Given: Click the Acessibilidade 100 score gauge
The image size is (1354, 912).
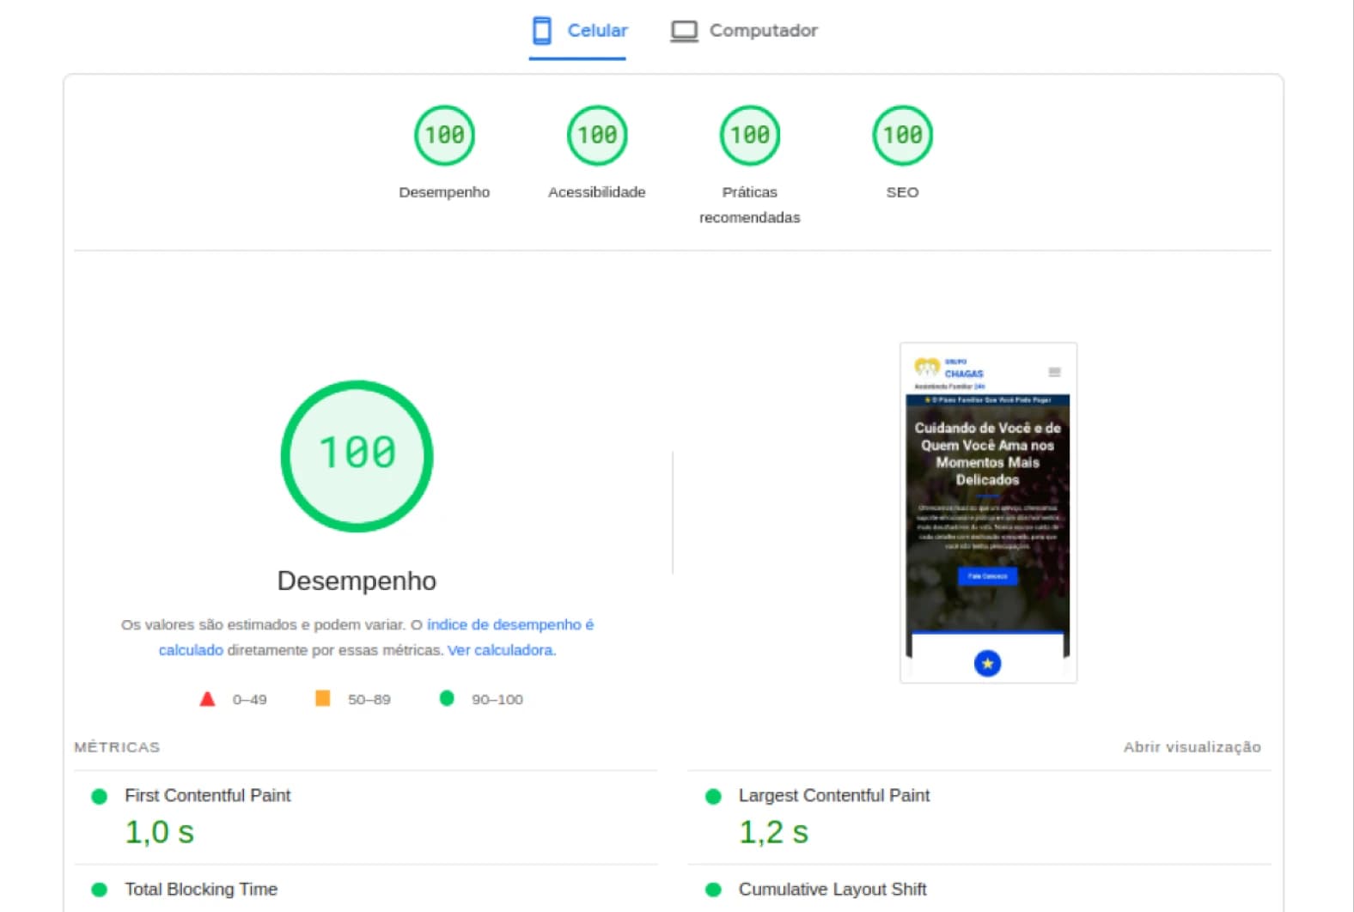Looking at the screenshot, I should pyautogui.click(x=597, y=136).
